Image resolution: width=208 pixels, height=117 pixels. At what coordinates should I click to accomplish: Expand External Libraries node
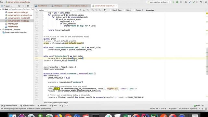point(1,30)
